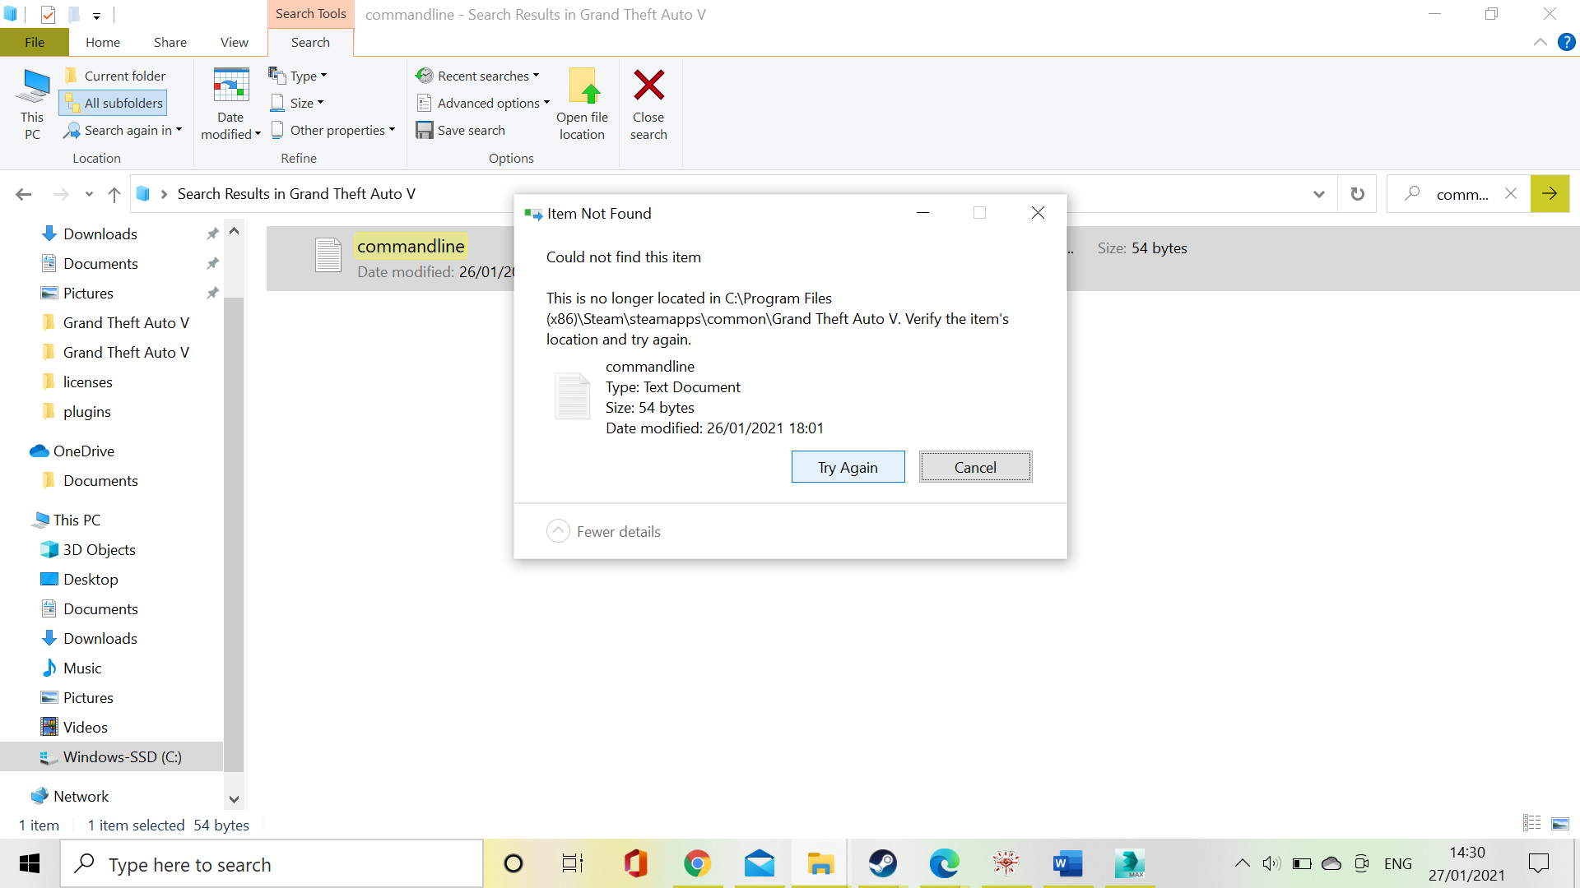Screen dimensions: 1580x888
Task: Click the refresh icon beside address bar
Action: (x=1357, y=194)
